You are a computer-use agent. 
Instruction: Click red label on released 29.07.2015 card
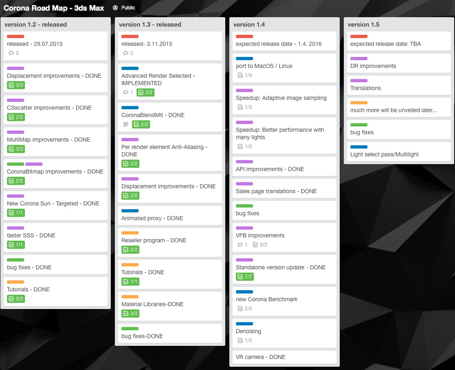coord(16,36)
